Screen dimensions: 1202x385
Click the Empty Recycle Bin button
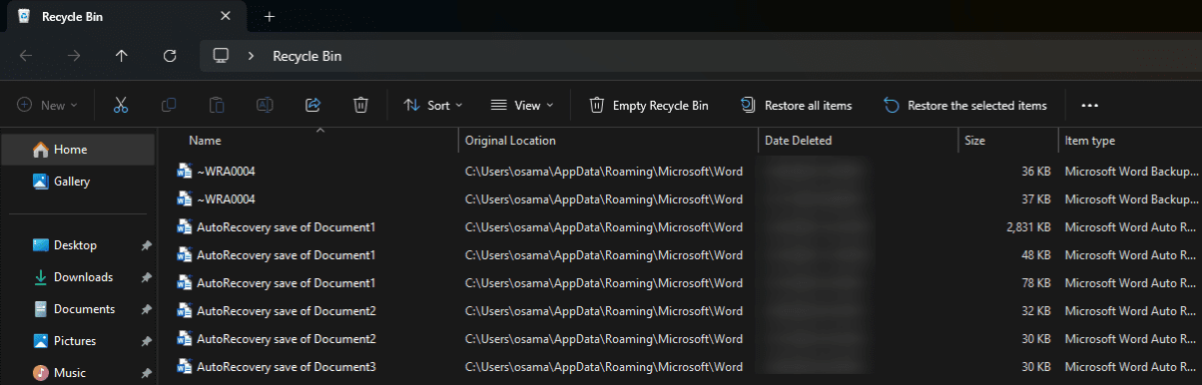[x=649, y=105]
